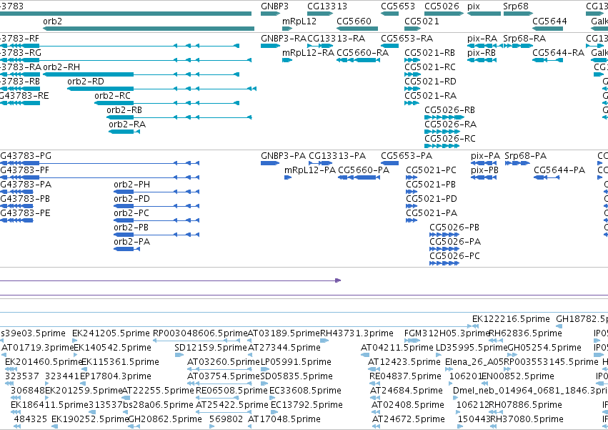The height and width of the screenshot is (430, 608).
Task: Select the CG5644-PA protein label
Action: coord(559,170)
